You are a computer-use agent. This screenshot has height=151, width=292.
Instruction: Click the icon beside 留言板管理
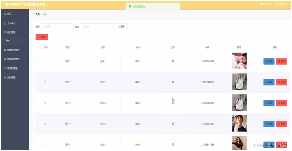pos(5,68)
